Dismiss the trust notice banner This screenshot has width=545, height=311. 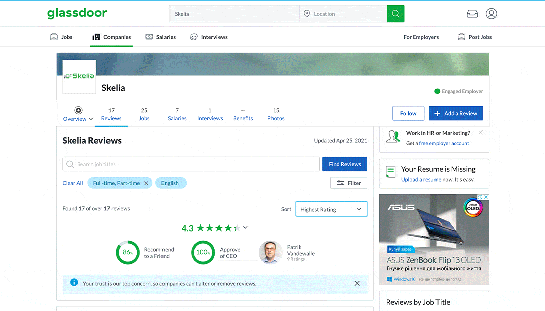tap(357, 283)
